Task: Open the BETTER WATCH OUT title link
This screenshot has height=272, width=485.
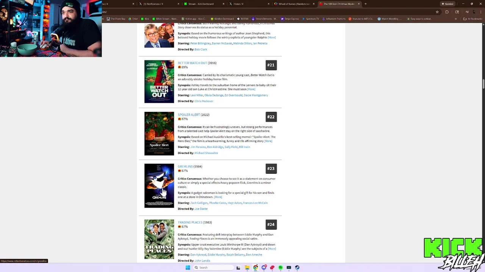Action: 192,63
